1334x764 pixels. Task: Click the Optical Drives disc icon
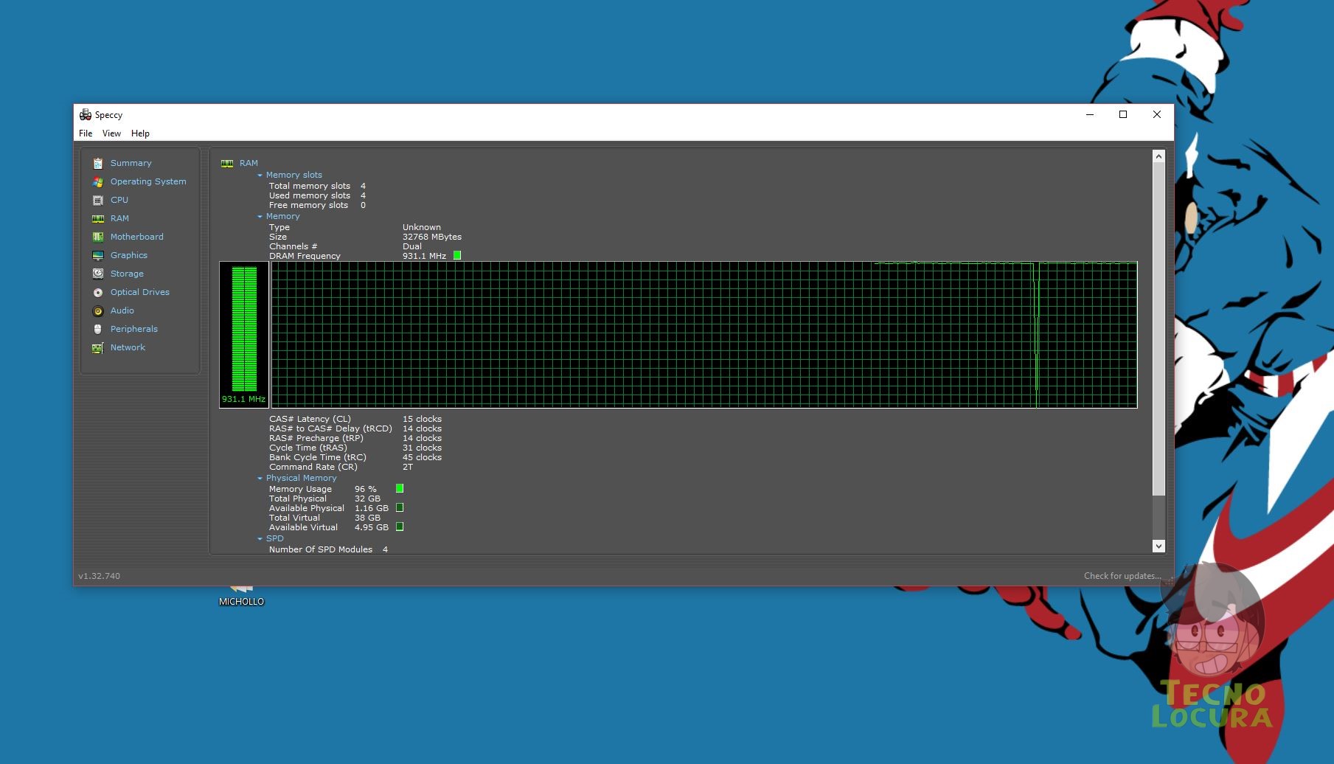tap(97, 292)
